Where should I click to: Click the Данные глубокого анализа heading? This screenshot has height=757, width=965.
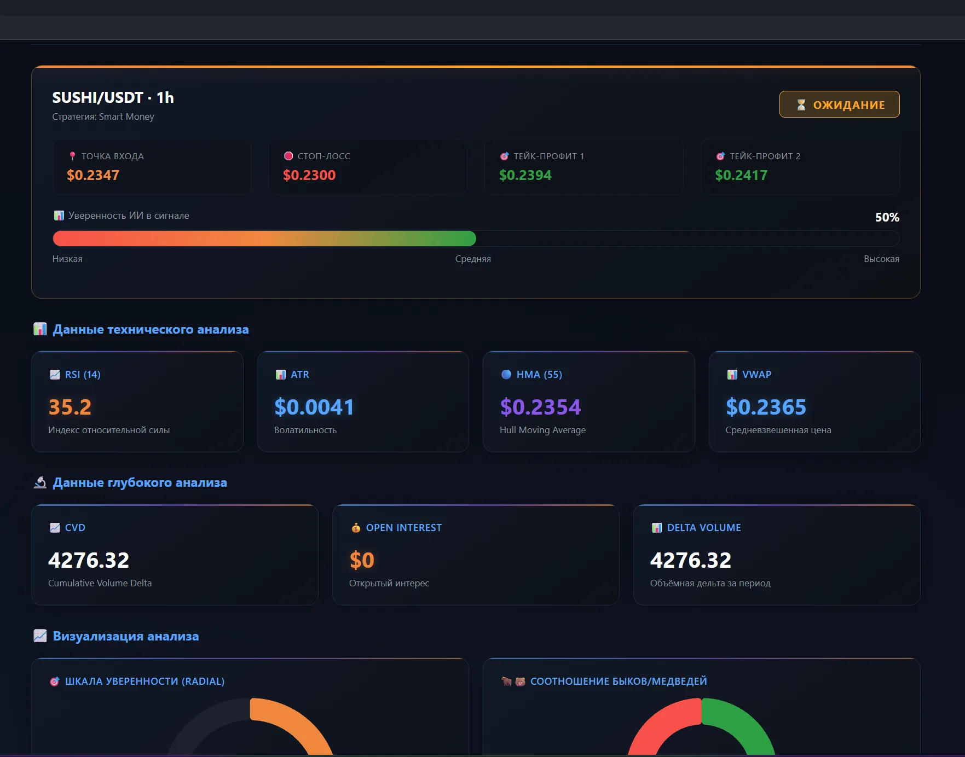click(x=140, y=482)
